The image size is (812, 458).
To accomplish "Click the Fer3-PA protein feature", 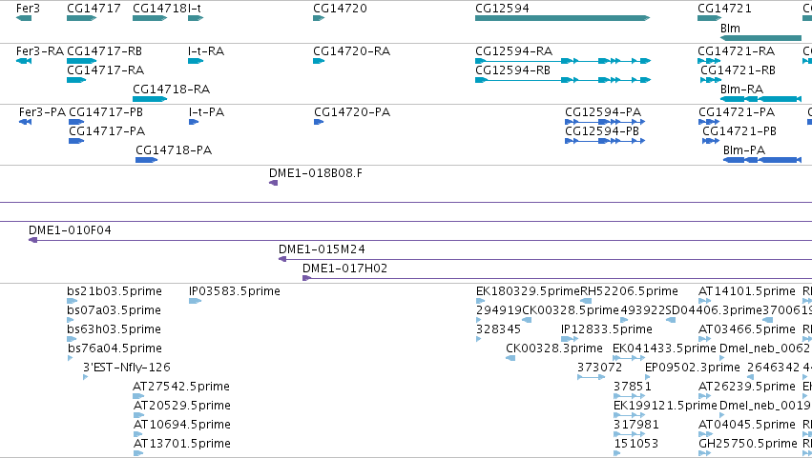I will pyautogui.click(x=25, y=122).
